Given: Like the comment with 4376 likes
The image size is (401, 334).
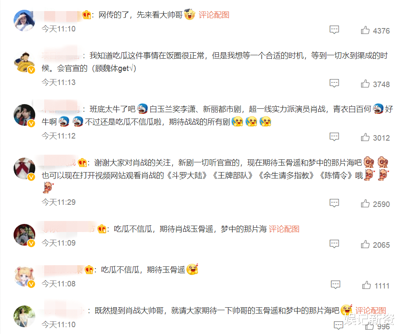Looking at the screenshot, I should pos(365,30).
